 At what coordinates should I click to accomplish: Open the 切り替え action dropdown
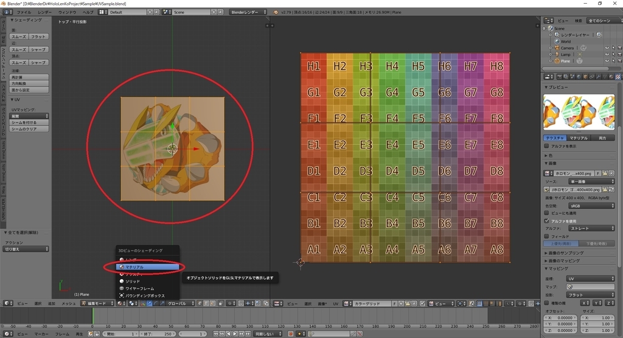[x=26, y=249]
